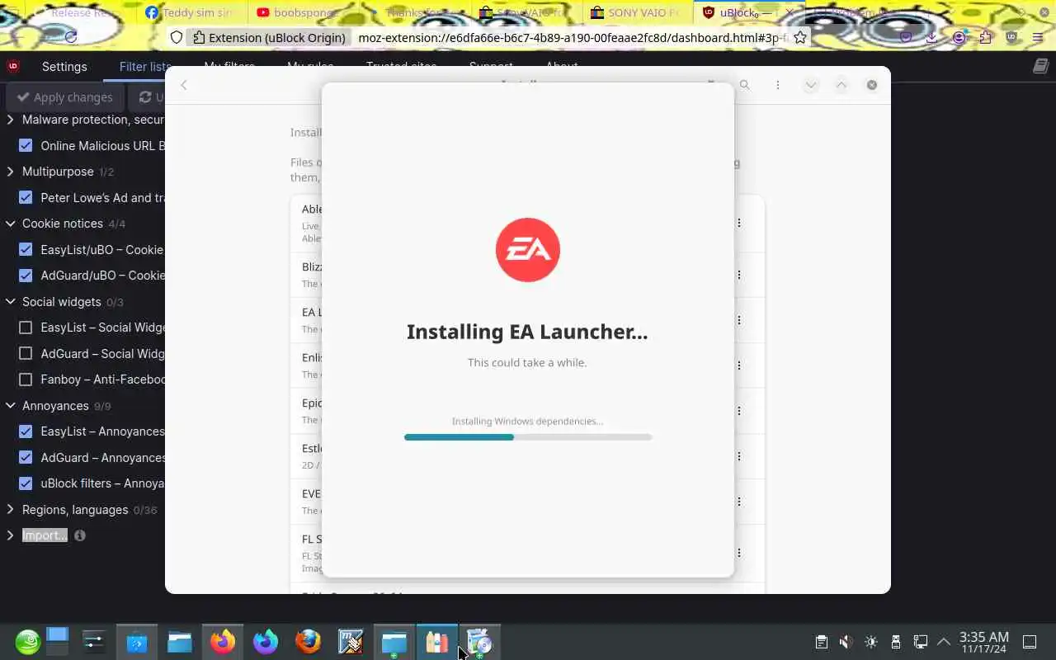Click the Apply changes button
Image resolution: width=1056 pixels, height=660 pixels.
tap(64, 97)
